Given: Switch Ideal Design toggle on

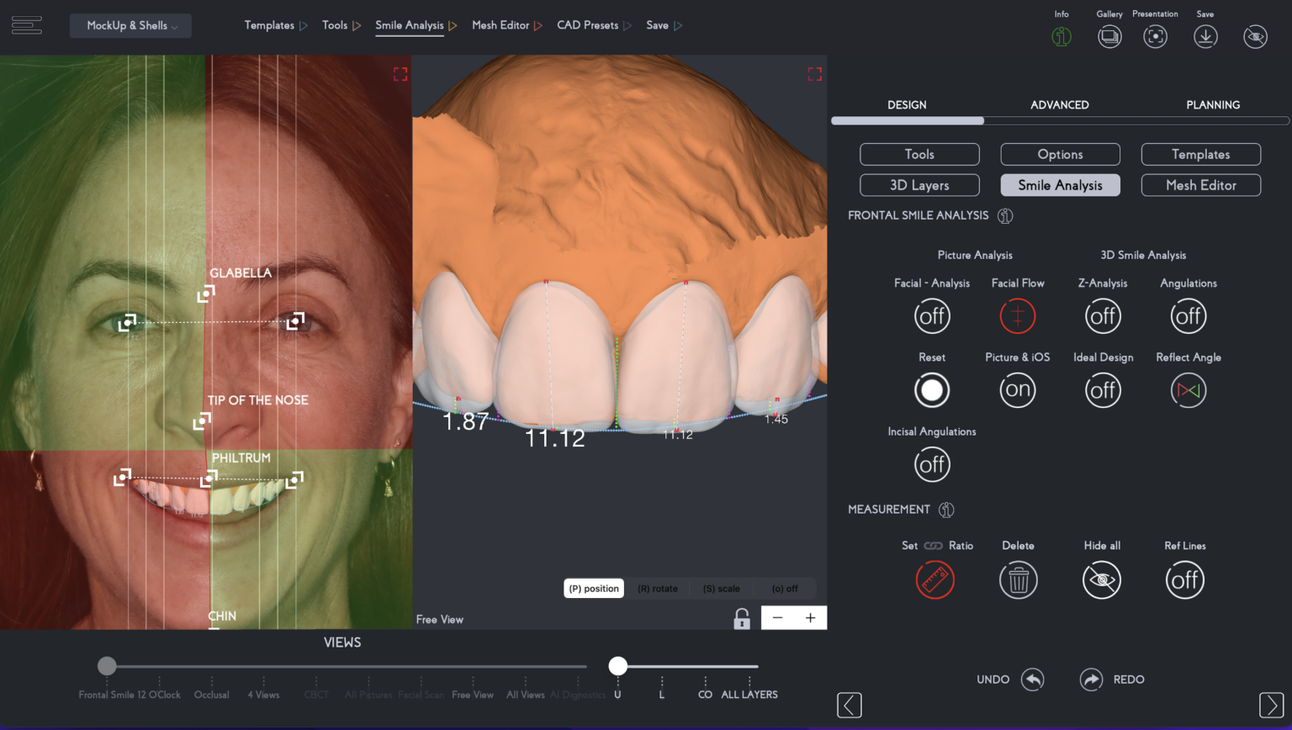Looking at the screenshot, I should 1103,389.
